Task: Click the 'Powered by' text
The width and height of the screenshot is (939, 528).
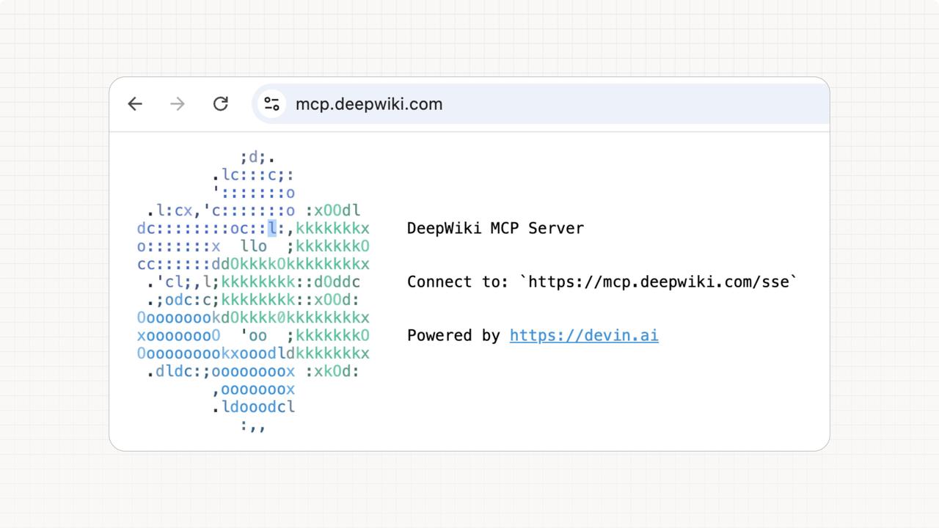Action: tap(453, 335)
